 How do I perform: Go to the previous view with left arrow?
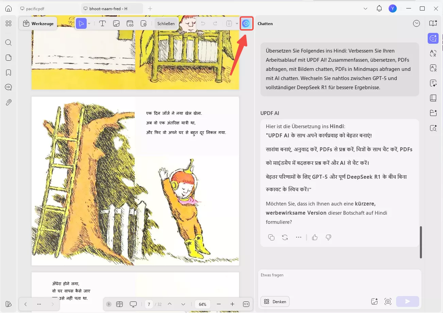(x=25, y=304)
